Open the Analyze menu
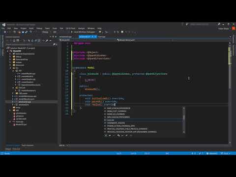The height and width of the screenshot is (177, 236). 81,29
